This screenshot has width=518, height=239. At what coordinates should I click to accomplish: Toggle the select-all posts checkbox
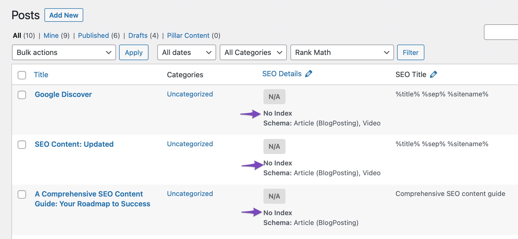22,75
